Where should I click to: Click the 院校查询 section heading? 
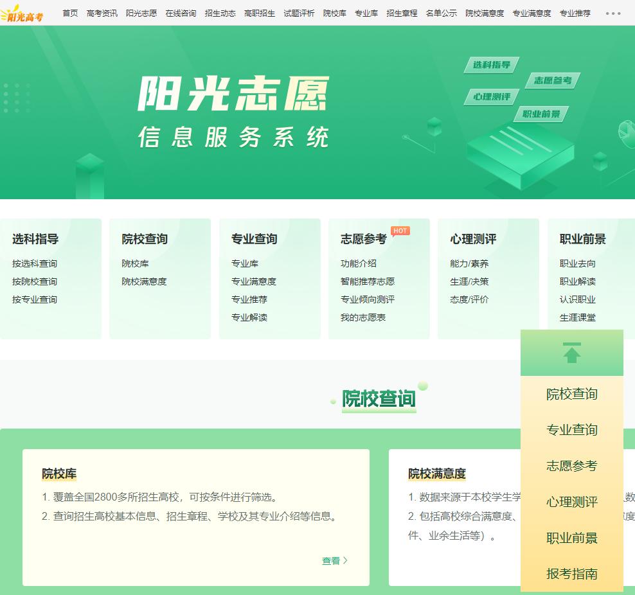[379, 398]
